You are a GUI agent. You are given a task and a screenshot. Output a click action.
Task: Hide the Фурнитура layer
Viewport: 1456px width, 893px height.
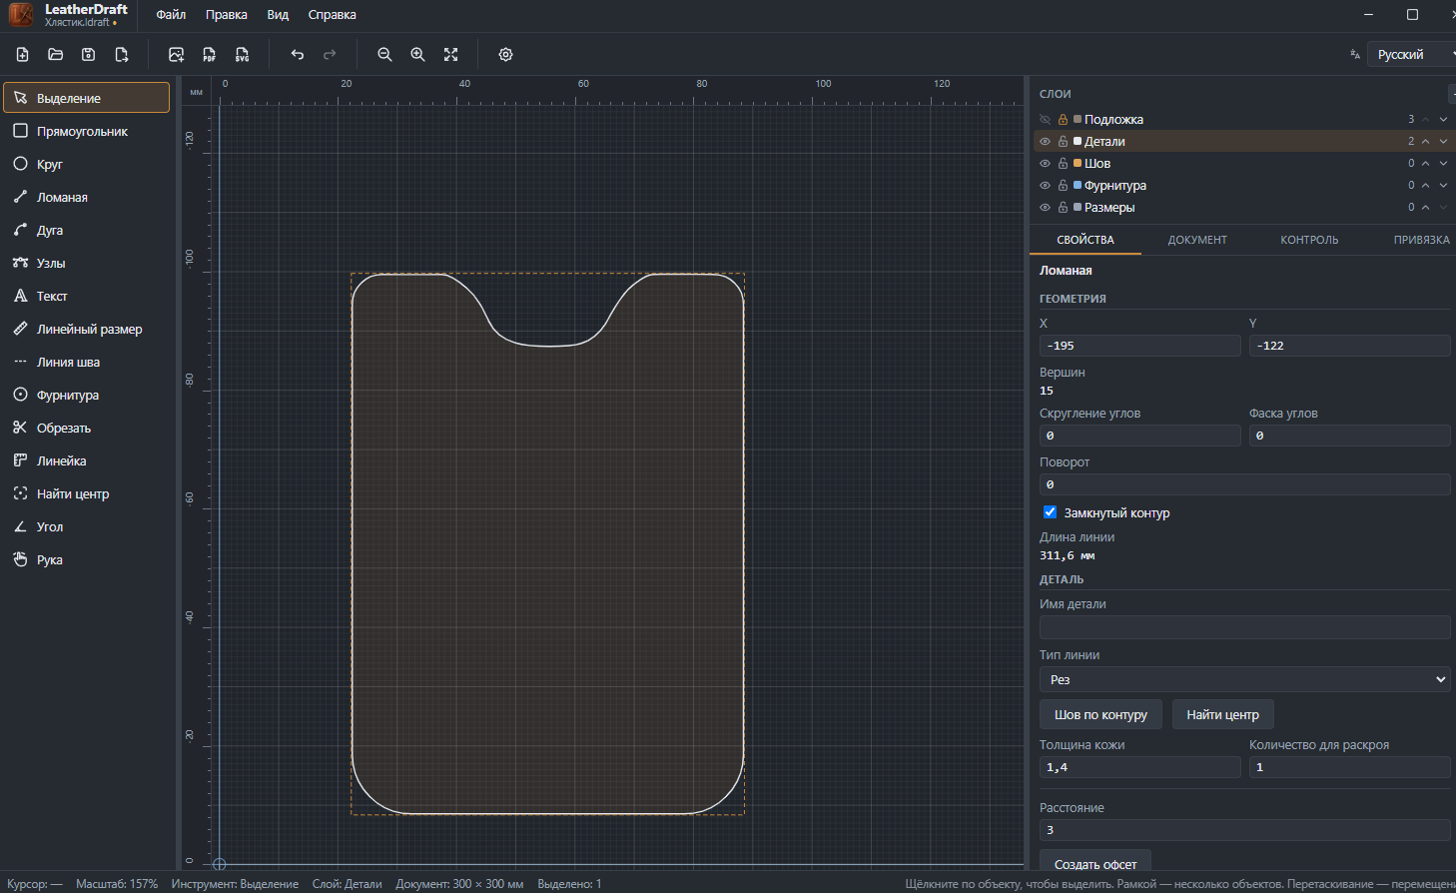tap(1045, 185)
